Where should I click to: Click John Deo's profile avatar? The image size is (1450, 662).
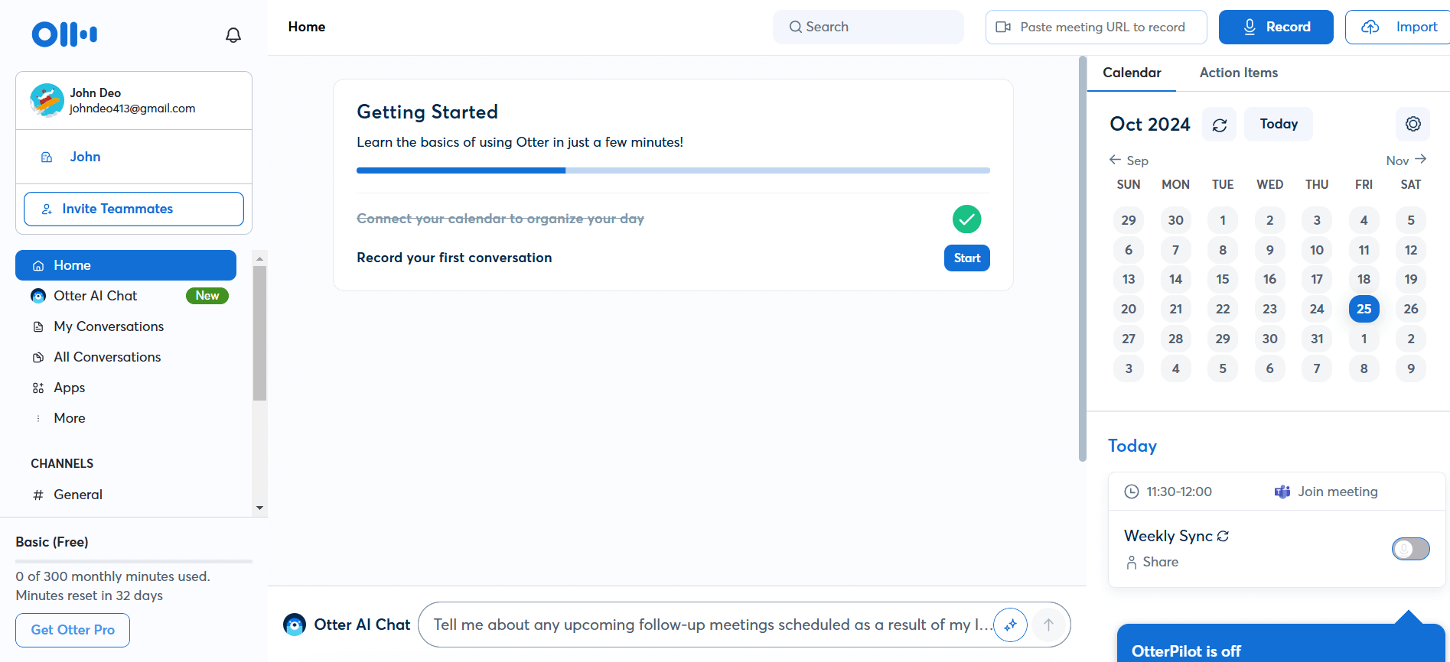(47, 100)
